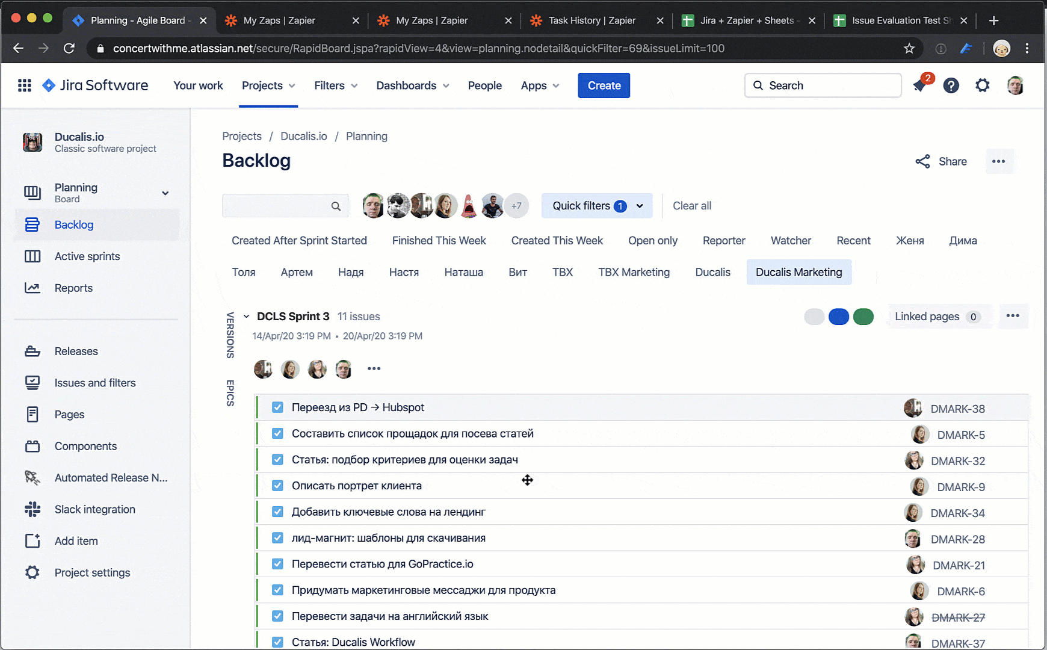This screenshot has width=1047, height=650.
Task: Click Chrome menu three dots
Action: [1027, 48]
